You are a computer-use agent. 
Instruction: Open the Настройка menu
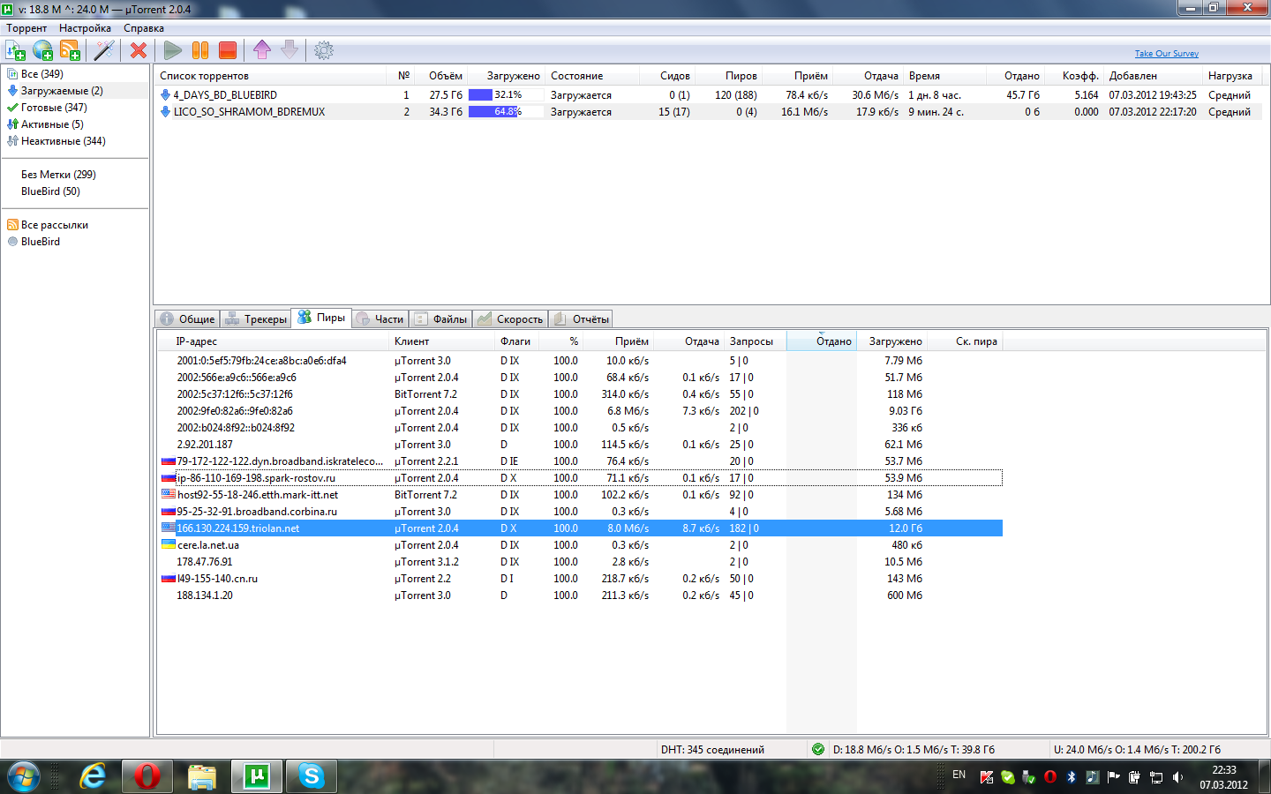[x=85, y=28]
